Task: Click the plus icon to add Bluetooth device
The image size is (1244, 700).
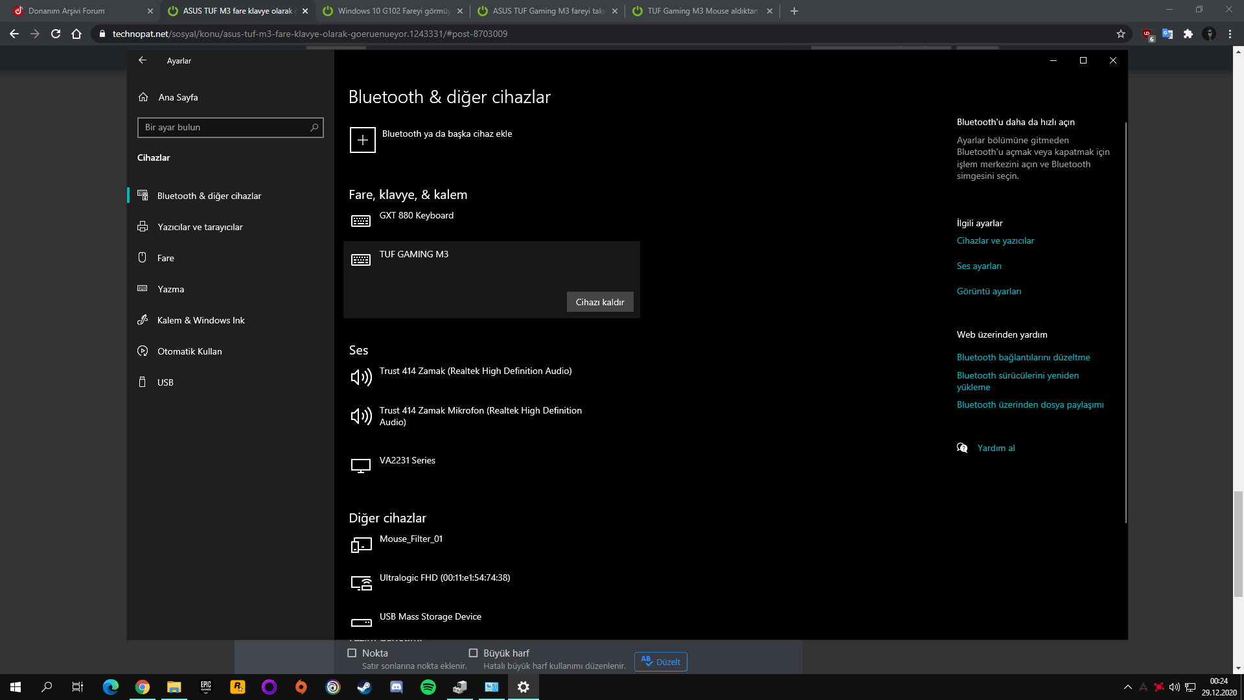Action: click(x=362, y=140)
